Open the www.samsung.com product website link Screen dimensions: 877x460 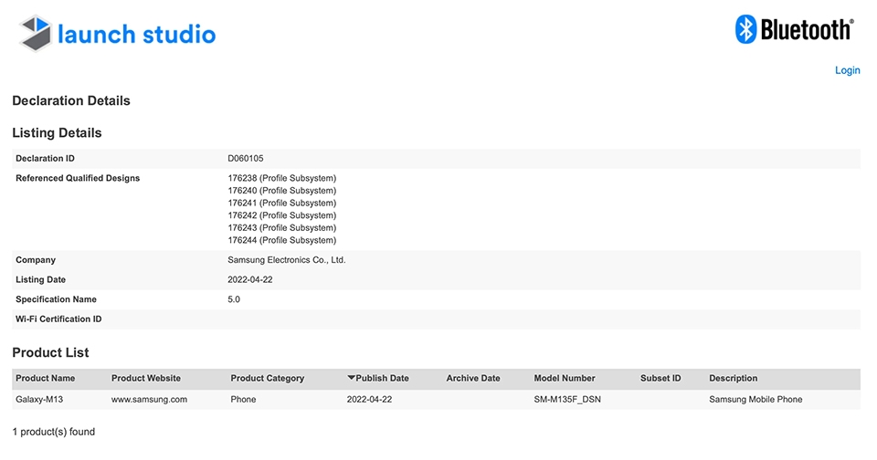click(149, 399)
